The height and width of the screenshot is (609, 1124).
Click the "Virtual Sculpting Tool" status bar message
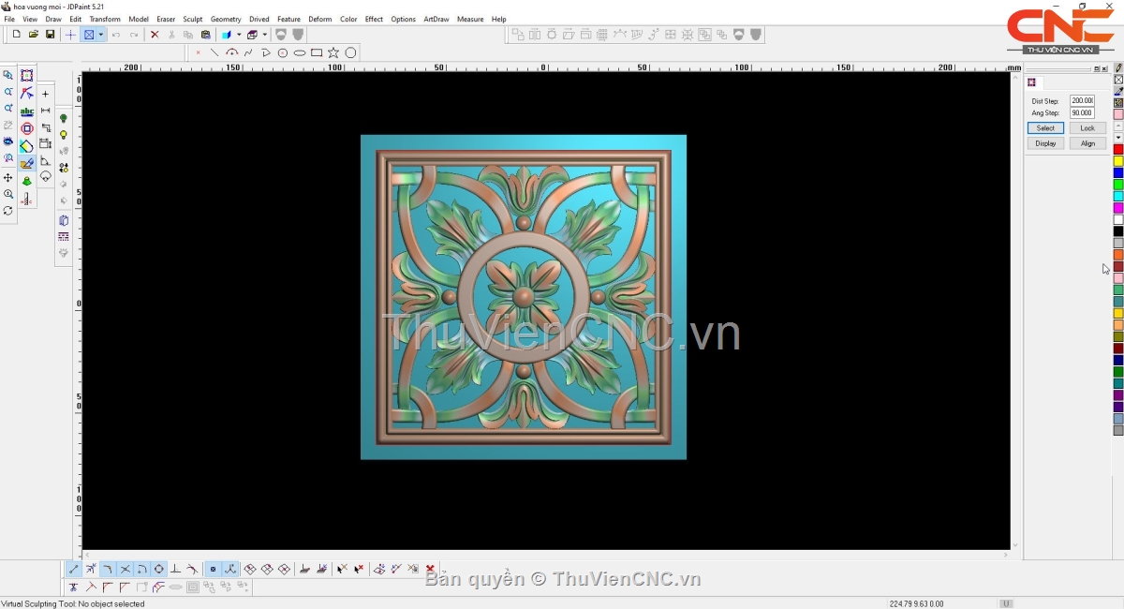click(73, 604)
